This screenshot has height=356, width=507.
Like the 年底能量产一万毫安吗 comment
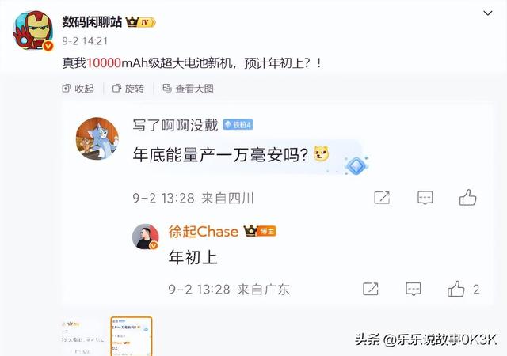tap(467, 198)
